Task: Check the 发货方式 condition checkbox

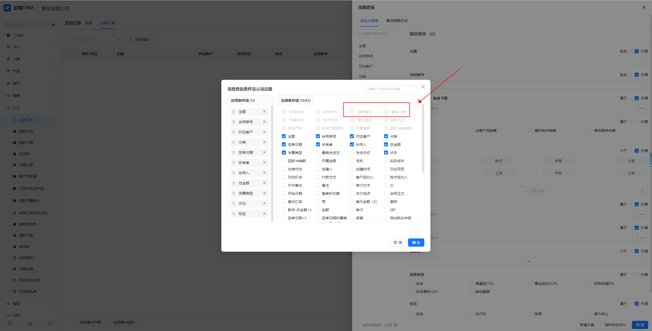Action: point(352,153)
